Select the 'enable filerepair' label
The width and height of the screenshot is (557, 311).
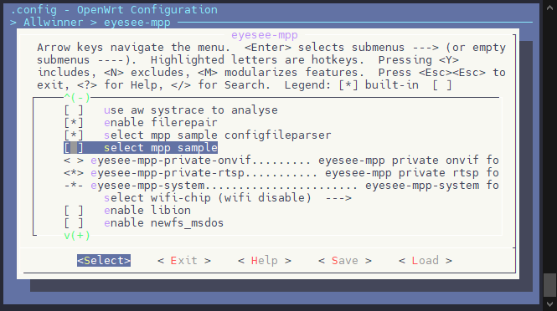(161, 123)
